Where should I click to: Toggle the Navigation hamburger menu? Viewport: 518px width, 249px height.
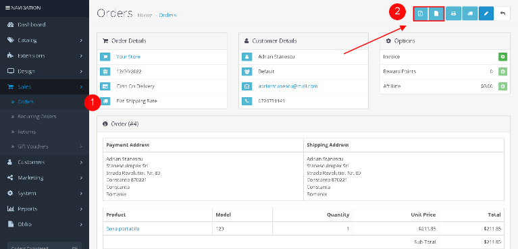point(8,7)
